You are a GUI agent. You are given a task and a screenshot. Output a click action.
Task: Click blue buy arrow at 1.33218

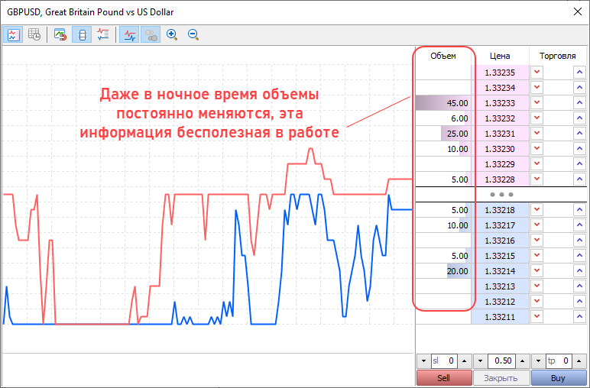[579, 210]
